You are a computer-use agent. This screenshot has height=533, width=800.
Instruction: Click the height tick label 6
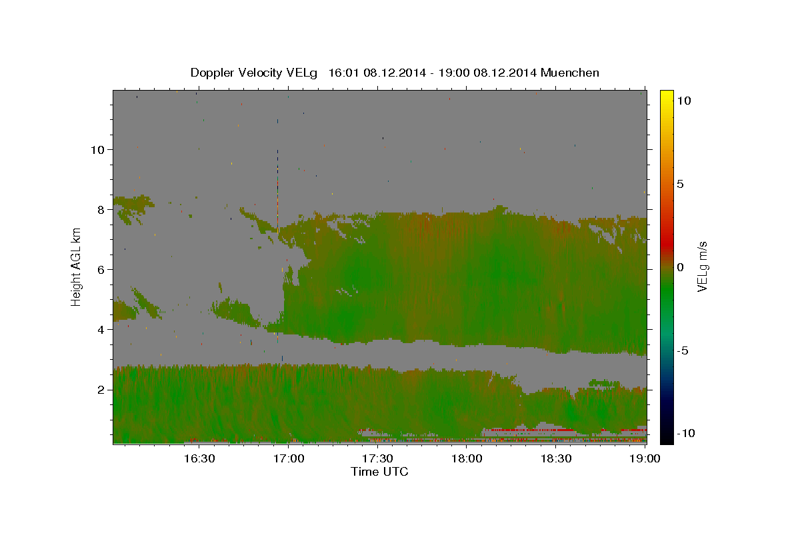coord(100,269)
